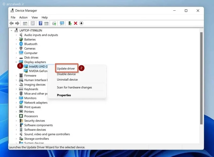
Task: Click the Show/Hide console tree toolbar icon
Action: [x=25, y=23]
